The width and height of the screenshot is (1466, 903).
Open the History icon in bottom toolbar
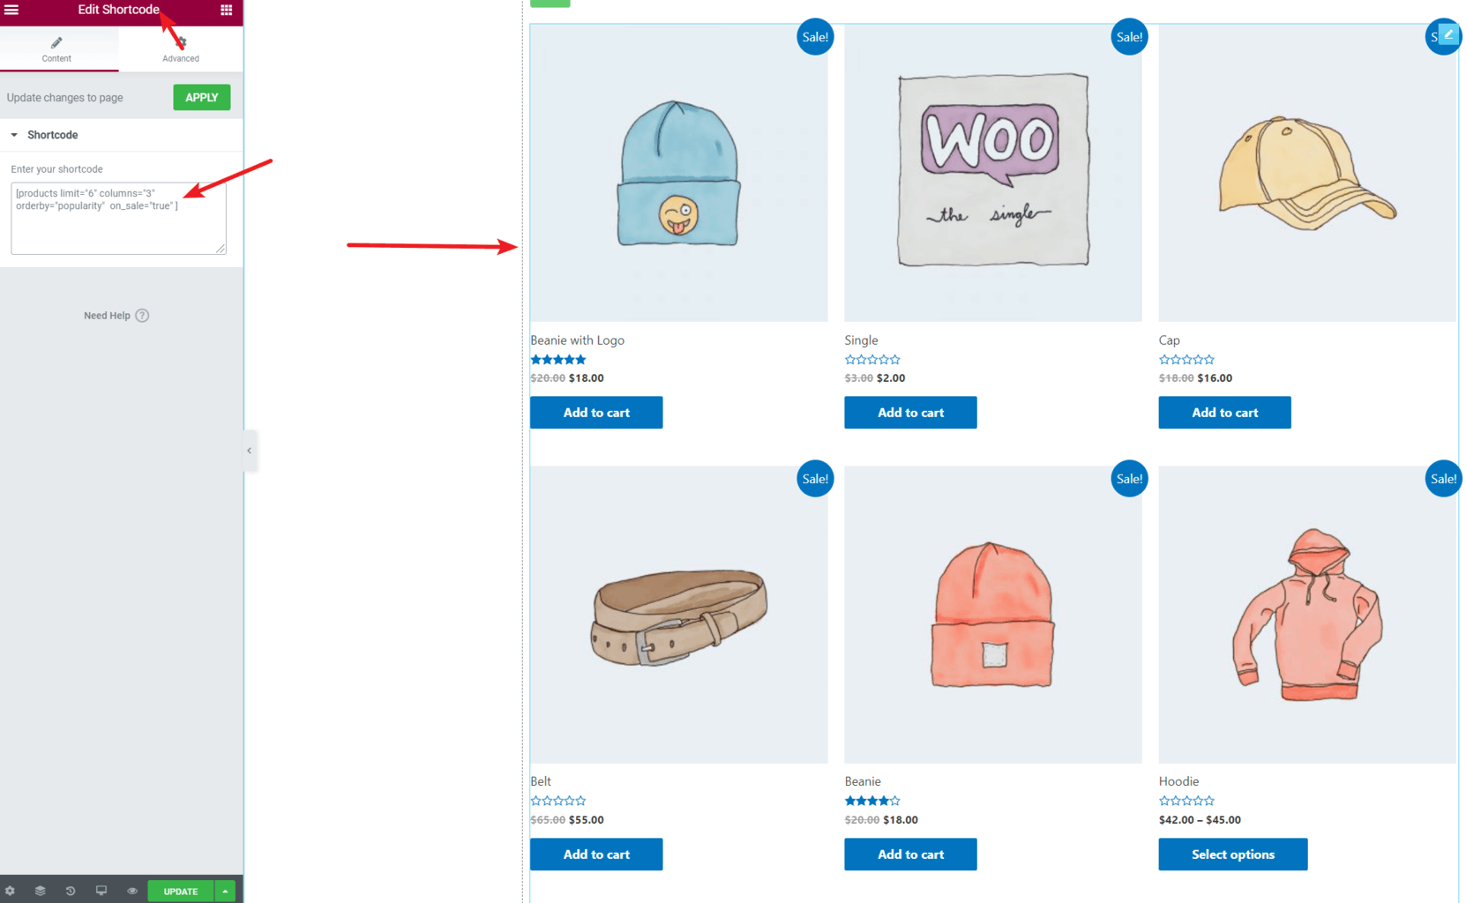coord(71,891)
